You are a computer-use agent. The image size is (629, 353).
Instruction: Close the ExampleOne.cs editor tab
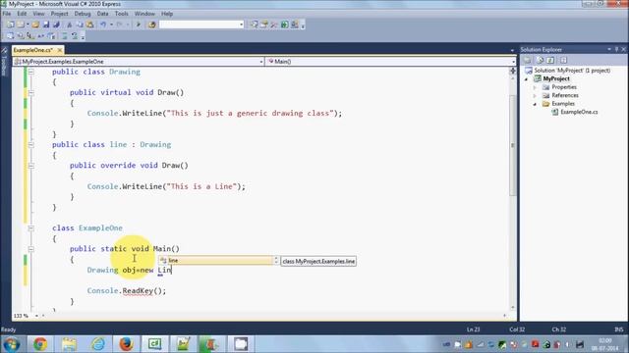pyautogui.click(x=60, y=50)
